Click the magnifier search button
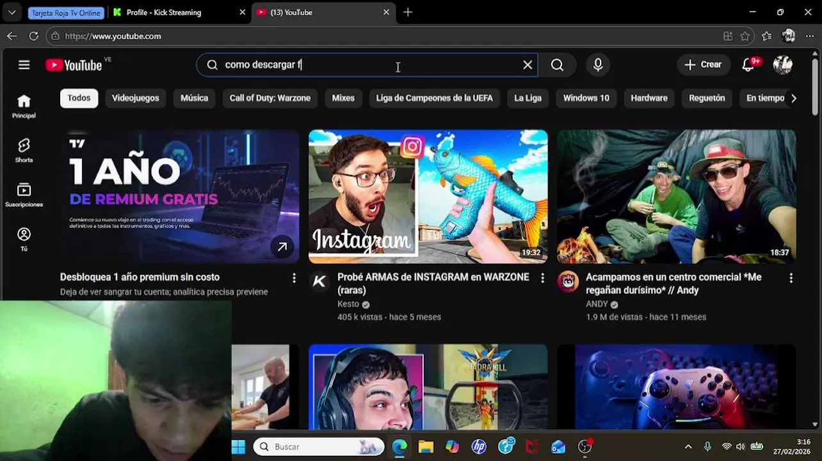This screenshot has height=461, width=822. [x=557, y=65]
